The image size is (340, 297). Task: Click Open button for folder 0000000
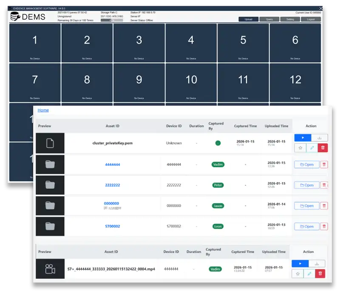pyautogui.click(x=307, y=206)
